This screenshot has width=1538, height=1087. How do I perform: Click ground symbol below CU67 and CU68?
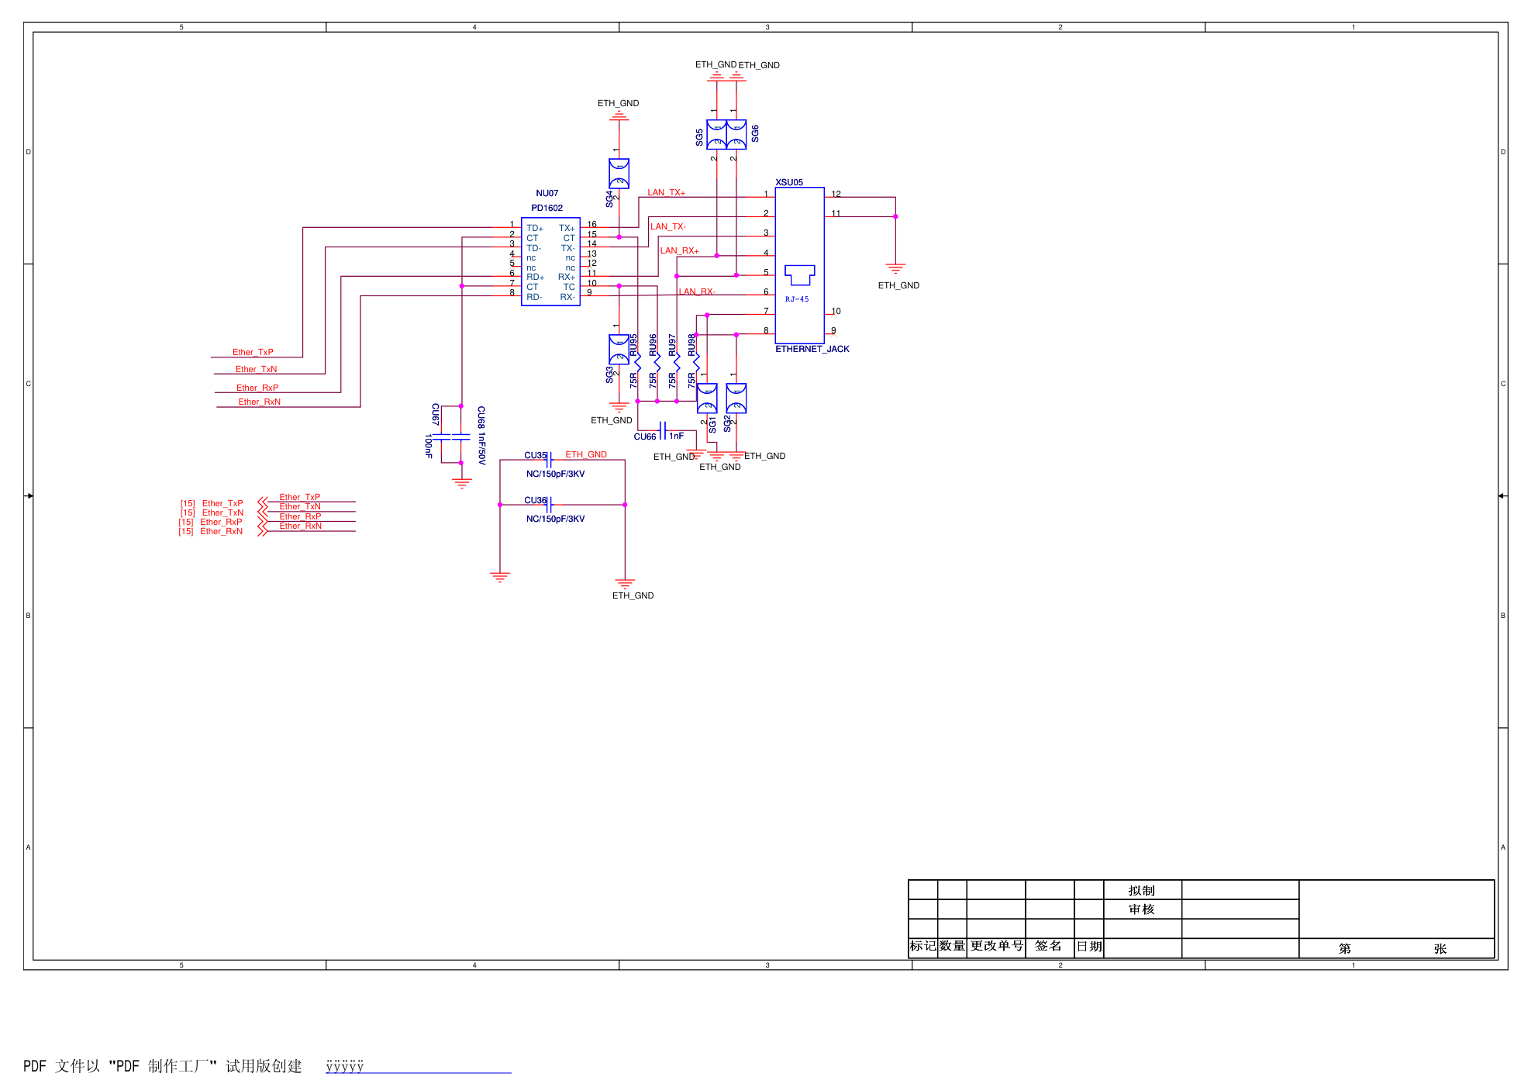461,484
